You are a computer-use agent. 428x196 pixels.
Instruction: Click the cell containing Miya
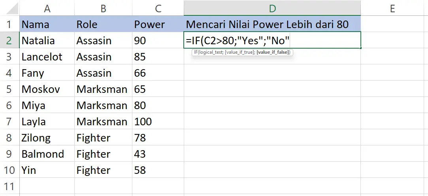(47, 106)
